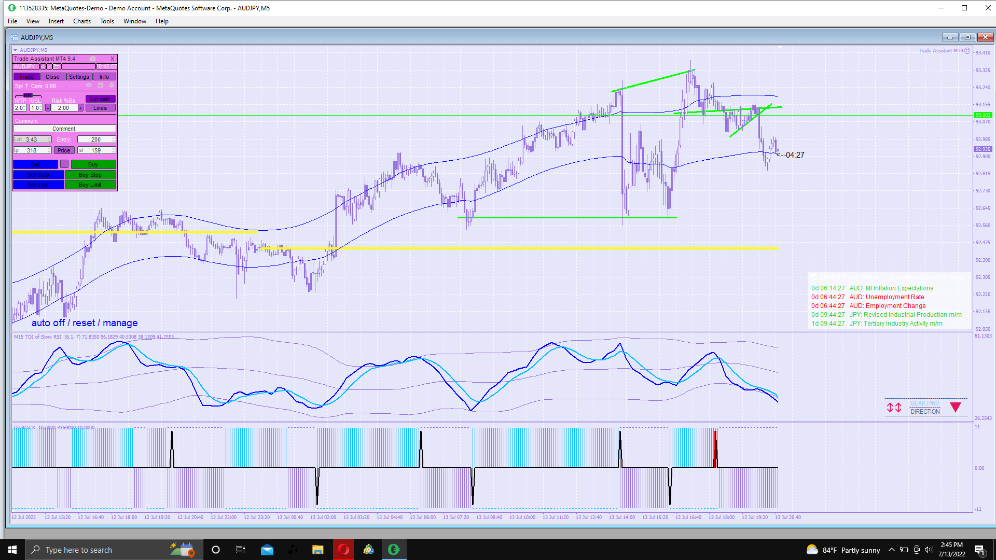Increase Risk percentage with plus button
Viewport: 996px width, 560px height.
tap(80, 108)
